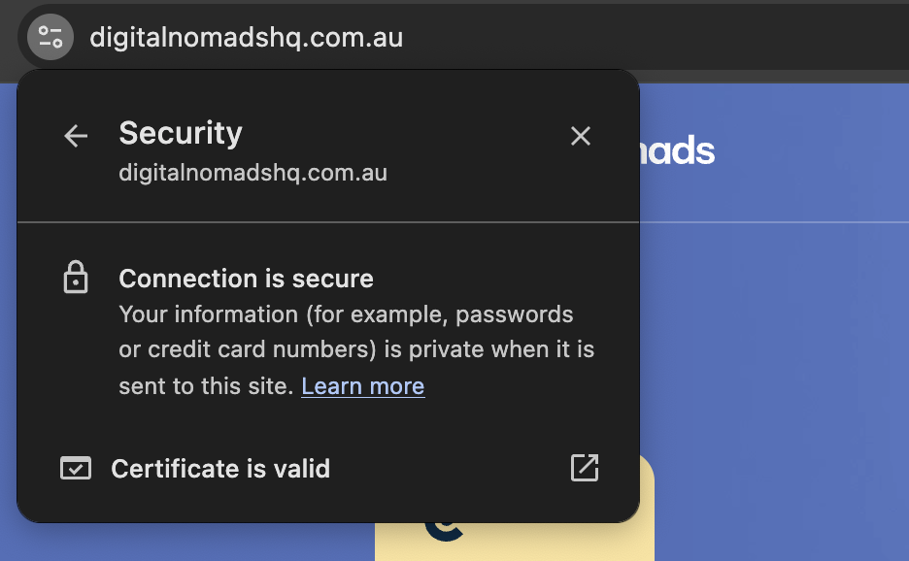Click the site settings tune icon in address bar
Viewport: 909px width, 561px height.
pyautogui.click(x=49, y=37)
